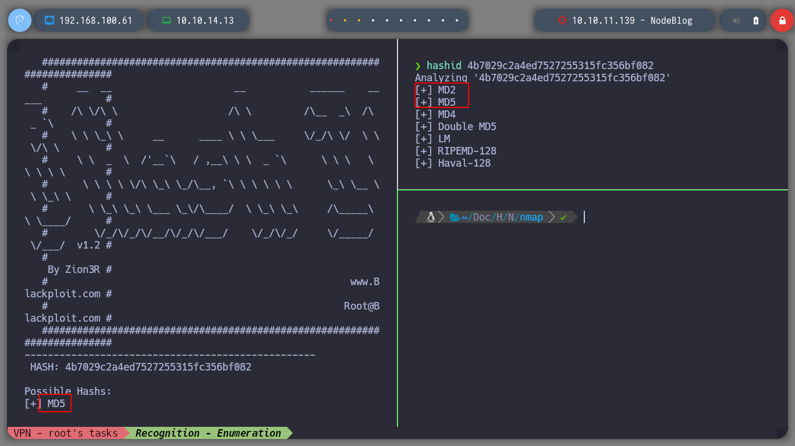Click the nmap directory in prompt path
The image size is (795, 446).
click(531, 217)
